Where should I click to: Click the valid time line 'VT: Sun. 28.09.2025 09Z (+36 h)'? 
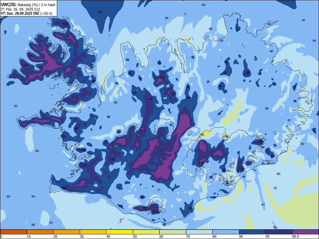[26, 13]
